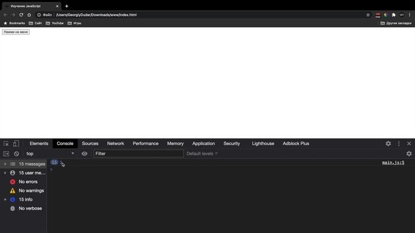The height and width of the screenshot is (233, 415).
Task: Clear the console with the clear icon
Action: (16, 153)
